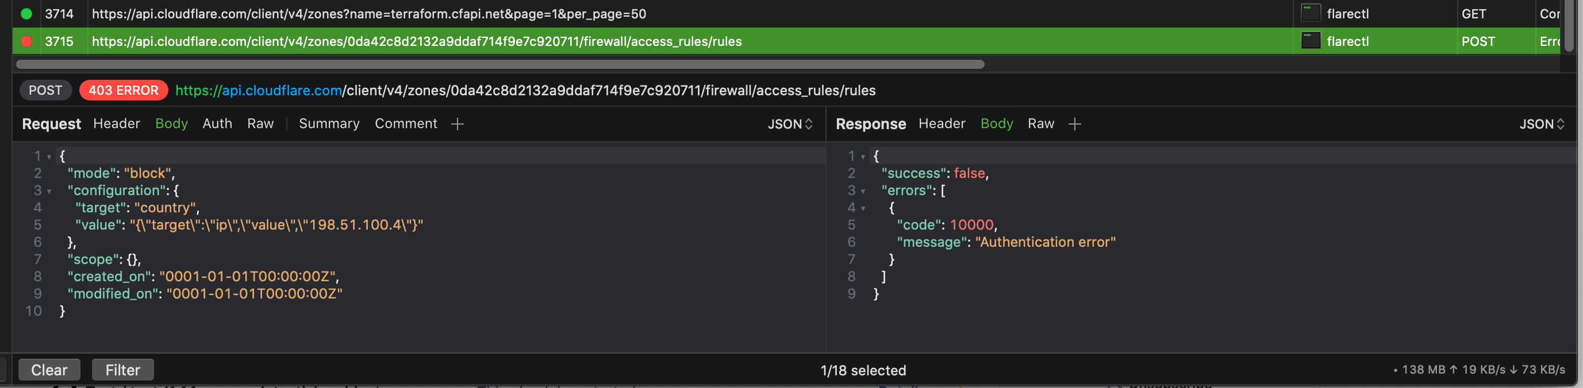Click the "created_on" timestamp line

203,276
